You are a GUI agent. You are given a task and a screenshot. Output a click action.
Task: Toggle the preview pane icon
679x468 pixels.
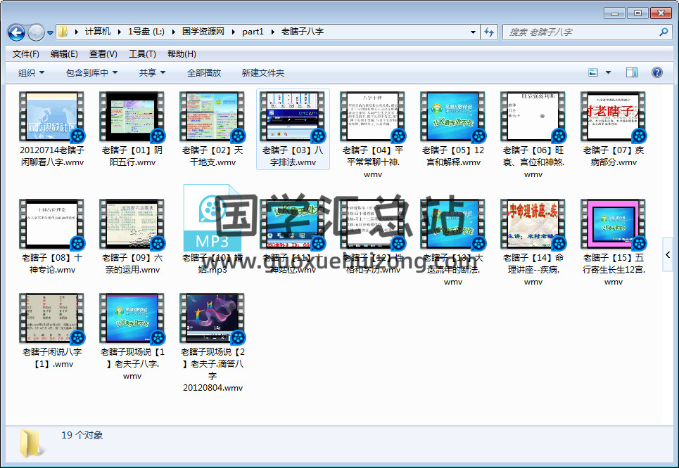[632, 72]
